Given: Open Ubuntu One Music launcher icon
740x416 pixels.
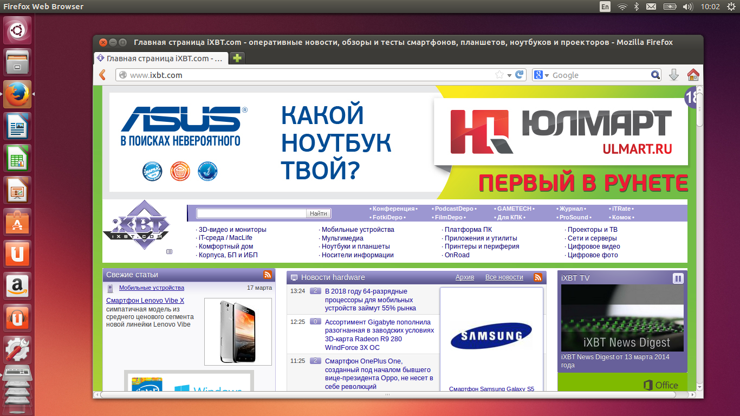Looking at the screenshot, I should pos(18,318).
